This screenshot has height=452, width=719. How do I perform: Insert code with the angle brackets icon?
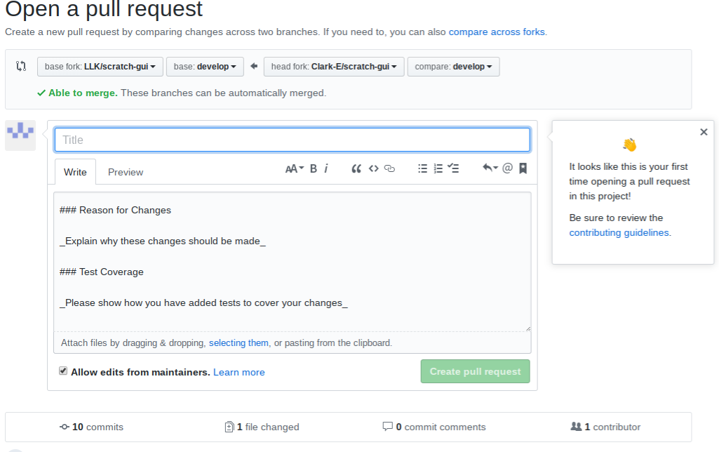coord(374,169)
